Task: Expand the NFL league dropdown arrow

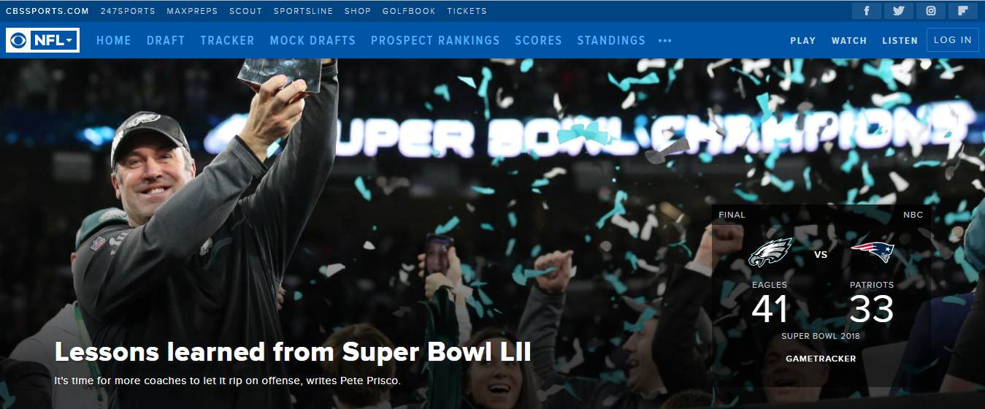Action: (69, 40)
